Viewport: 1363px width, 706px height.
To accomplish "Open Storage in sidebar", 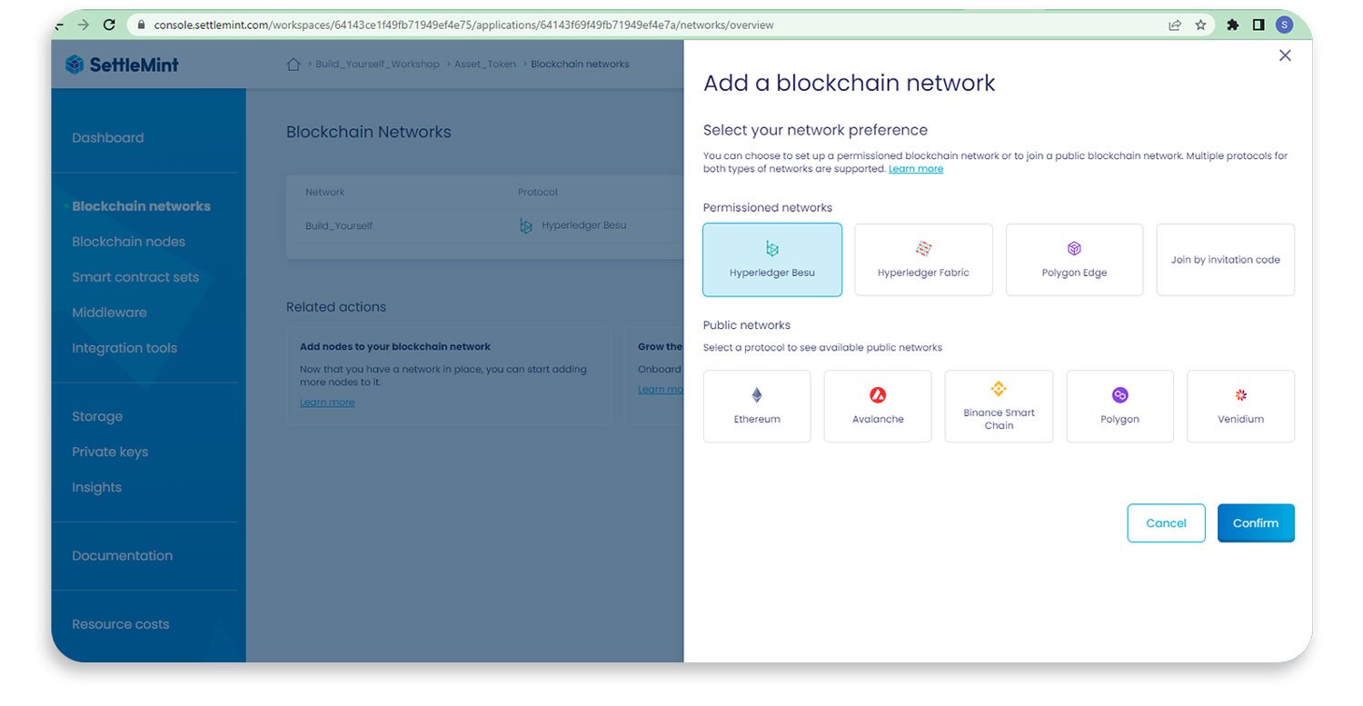I will coord(97,417).
